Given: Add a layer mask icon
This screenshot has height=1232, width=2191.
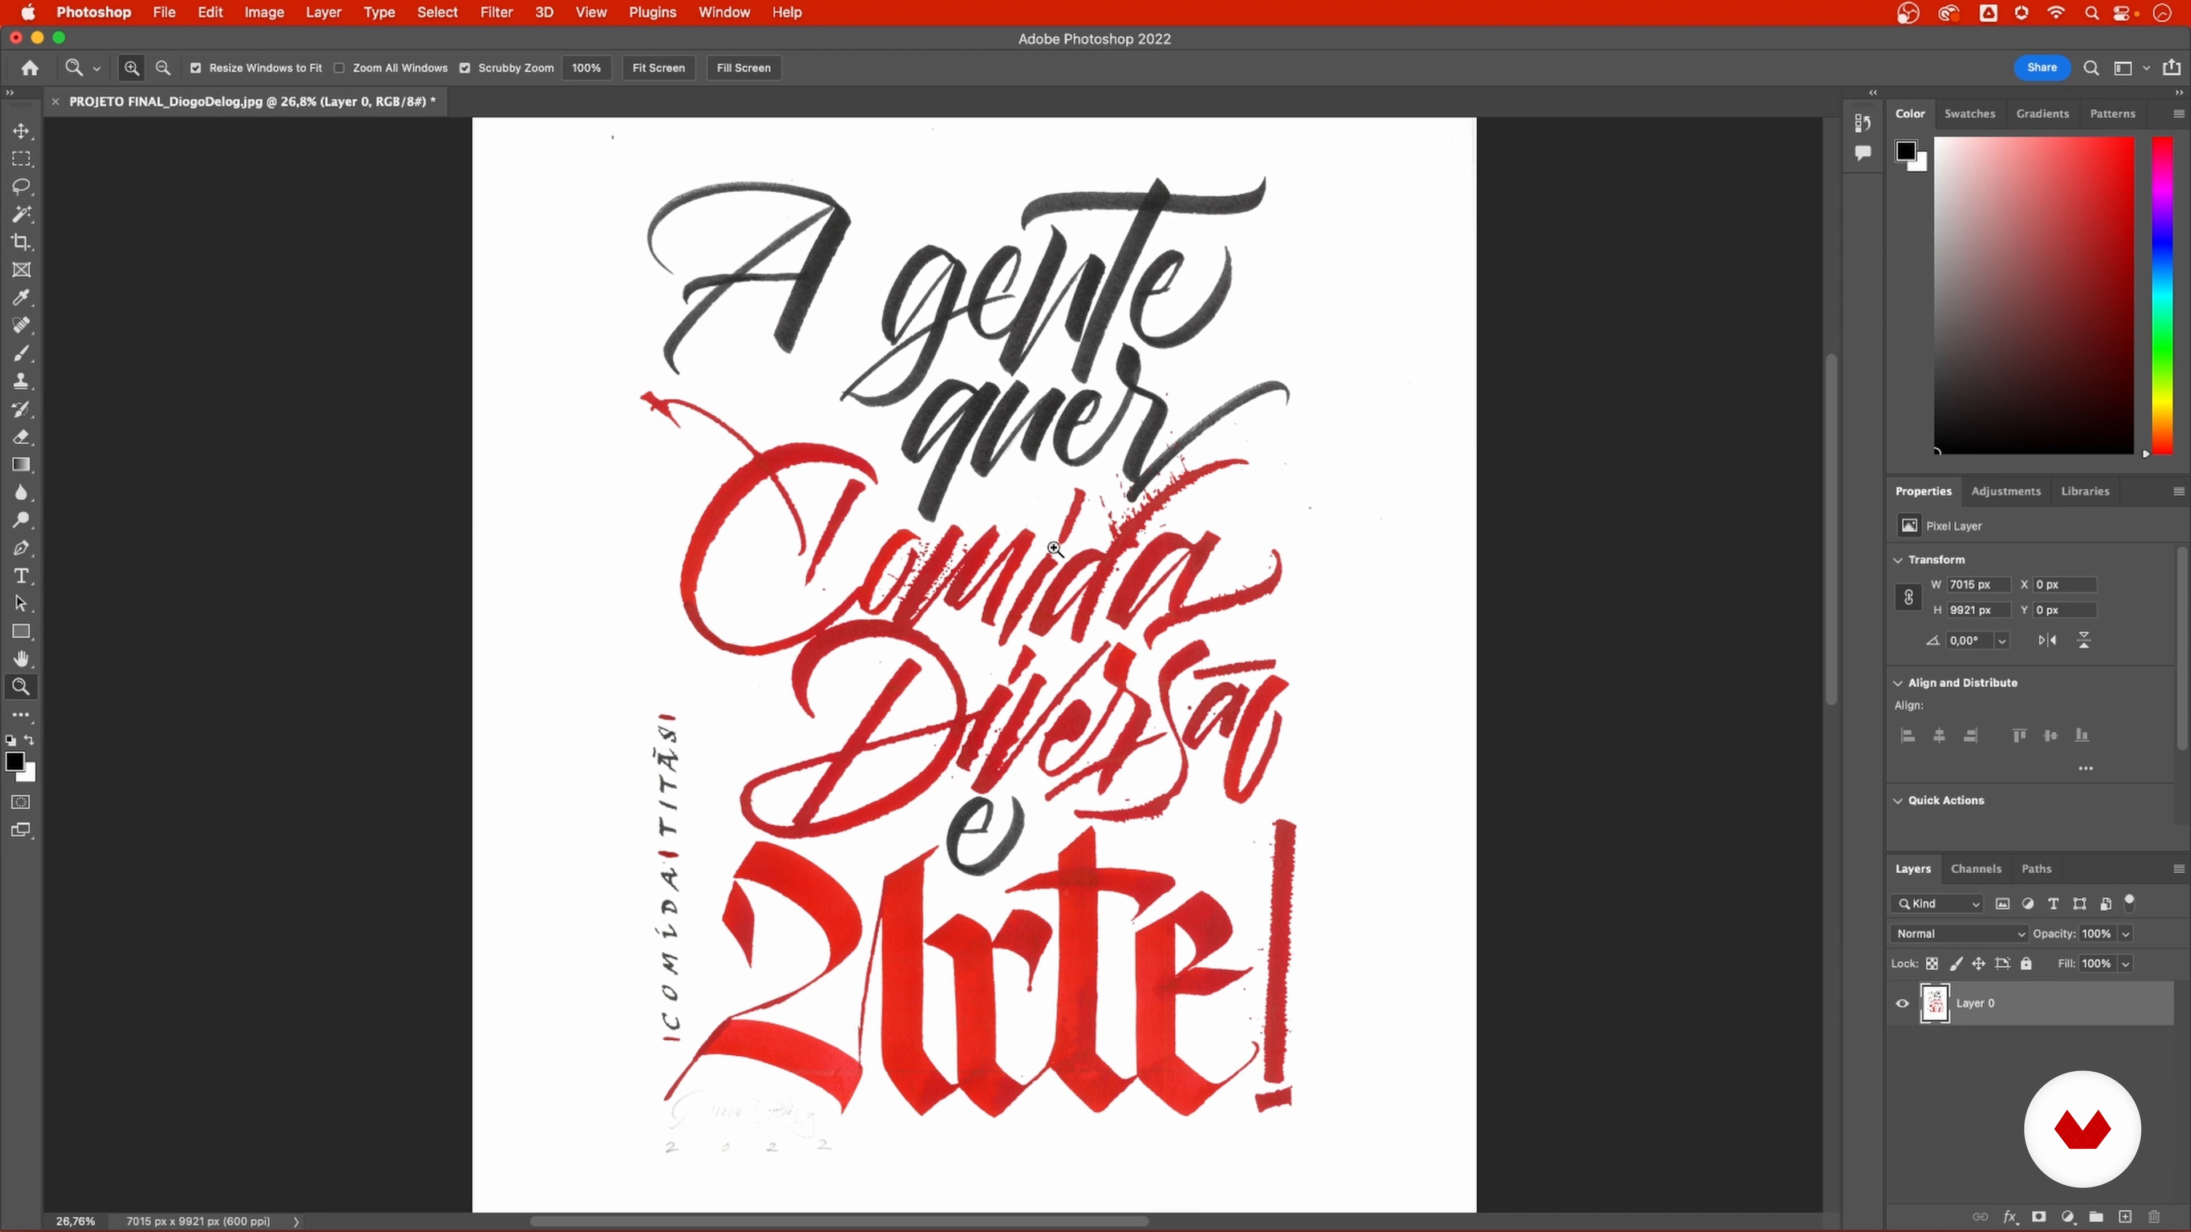Looking at the screenshot, I should coord(2039,1217).
